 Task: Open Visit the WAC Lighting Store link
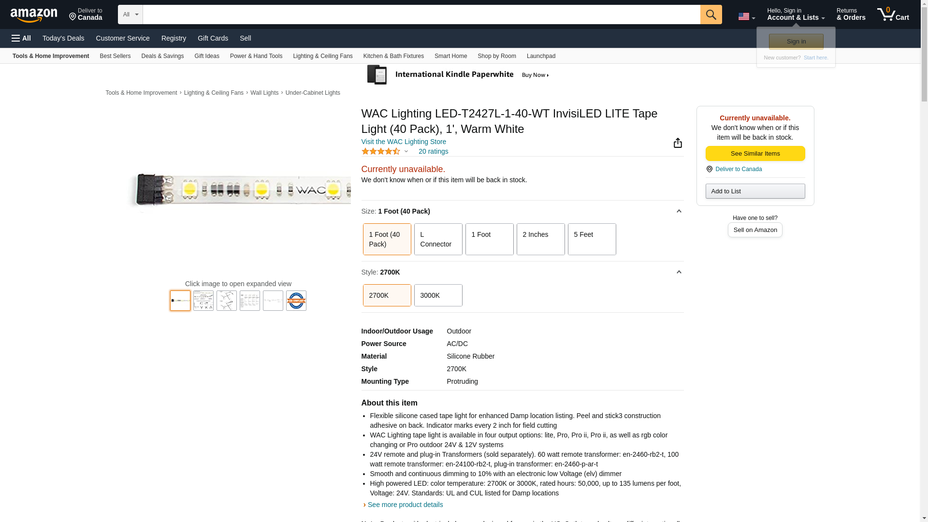click(404, 142)
